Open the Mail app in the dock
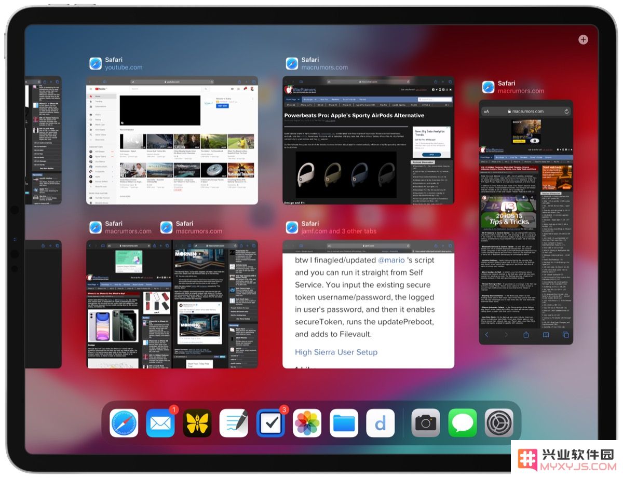Image resolution: width=623 pixels, height=479 pixels. [160, 423]
